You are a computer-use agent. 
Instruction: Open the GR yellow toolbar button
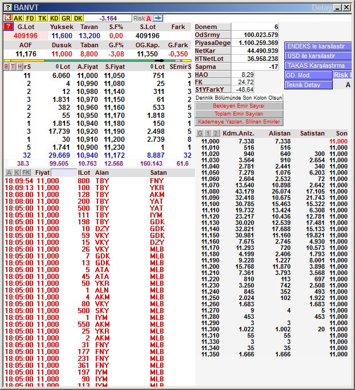click(x=66, y=18)
